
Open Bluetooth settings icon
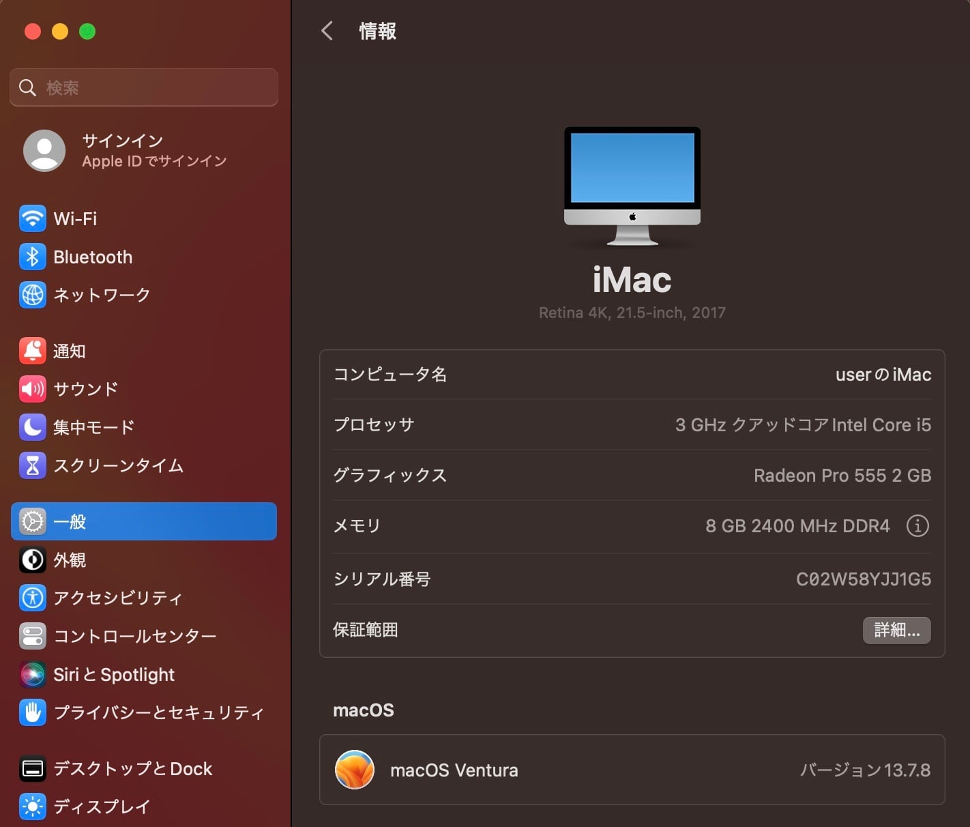[33, 257]
